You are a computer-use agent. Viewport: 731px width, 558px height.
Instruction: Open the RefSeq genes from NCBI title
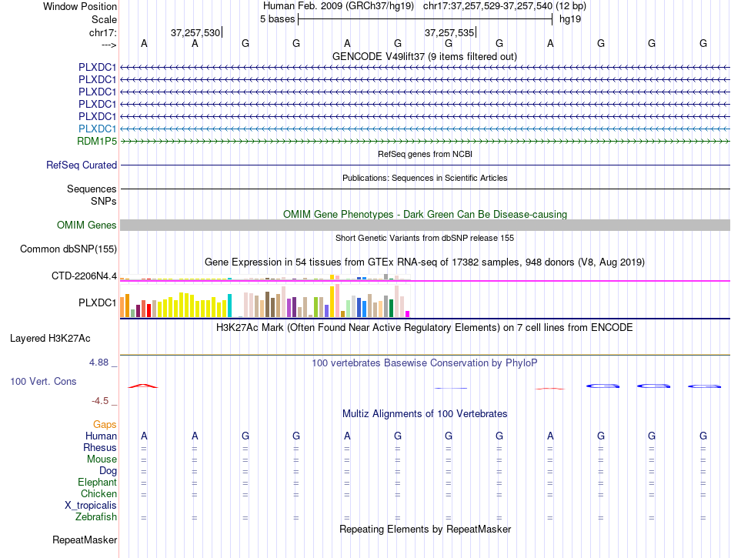click(425, 154)
